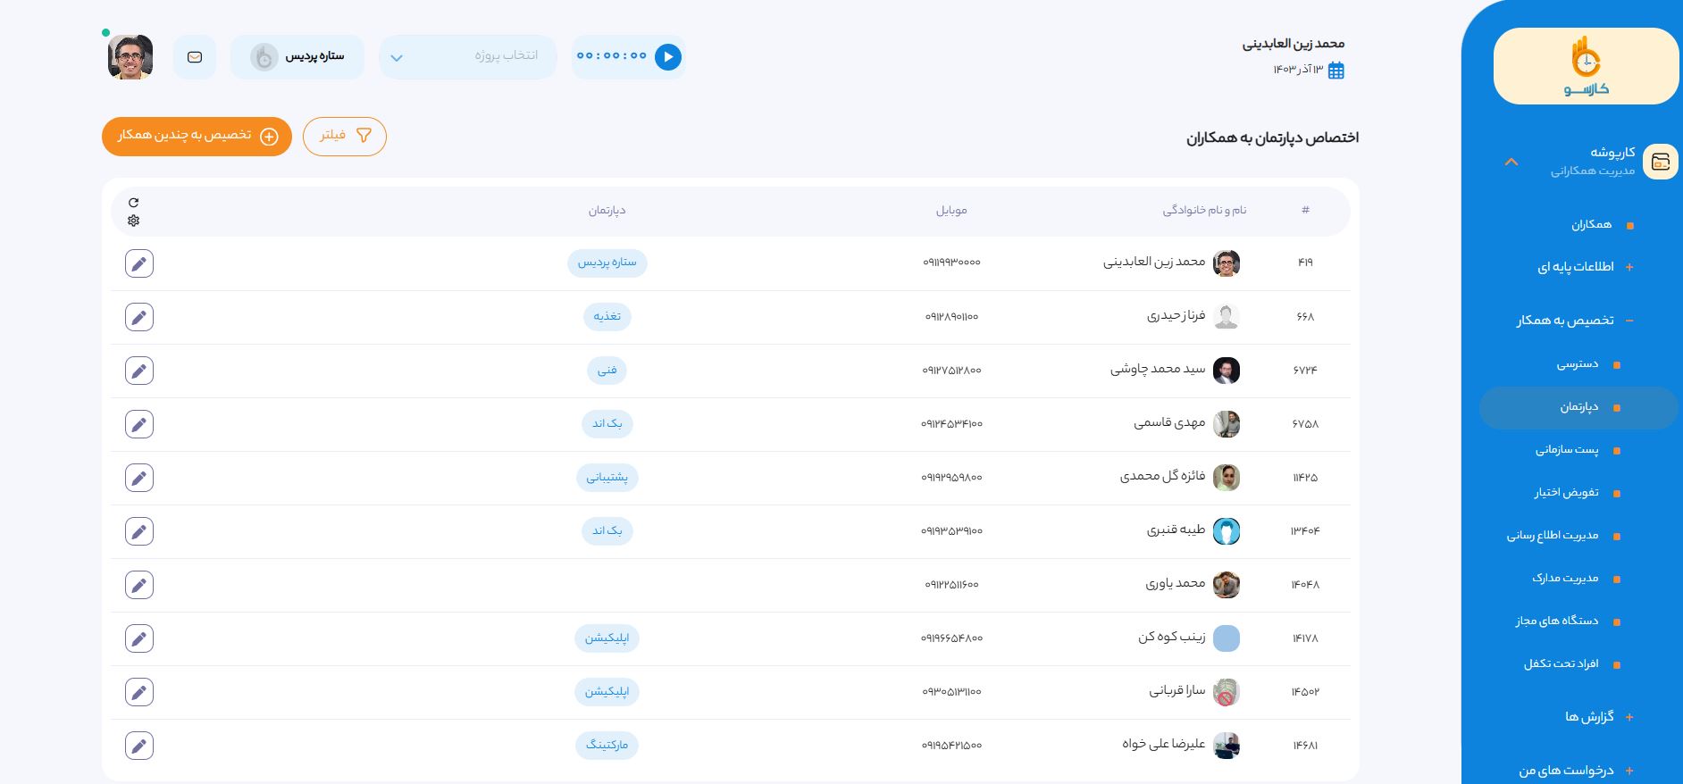The width and height of the screenshot is (1683, 784).
Task: Open the calendar date icon
Action: 1336,71
